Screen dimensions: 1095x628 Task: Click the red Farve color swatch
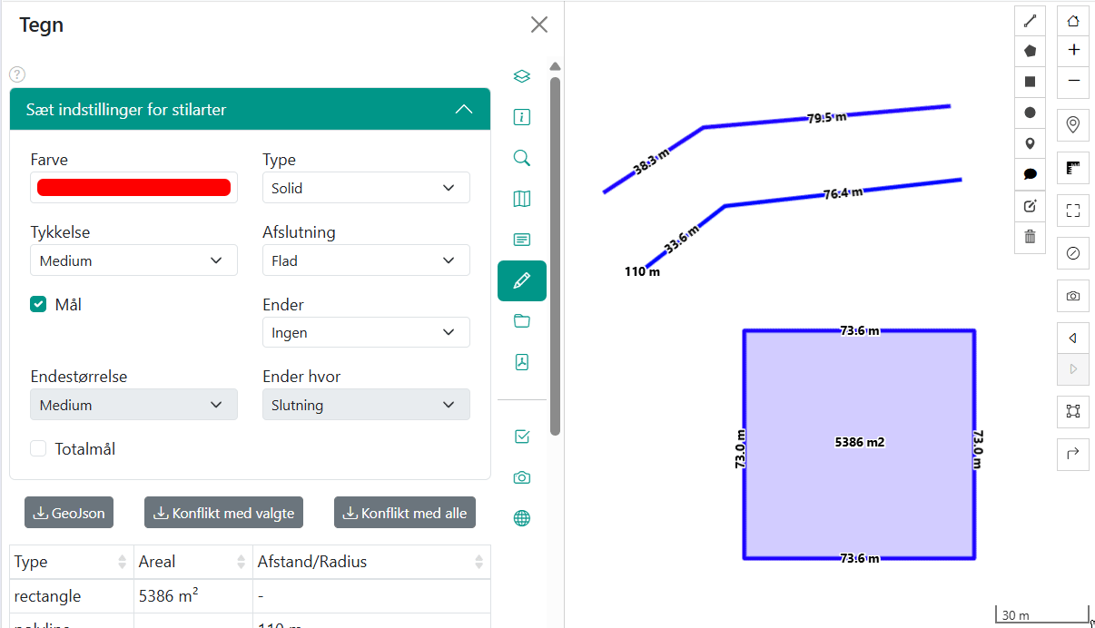[133, 188]
